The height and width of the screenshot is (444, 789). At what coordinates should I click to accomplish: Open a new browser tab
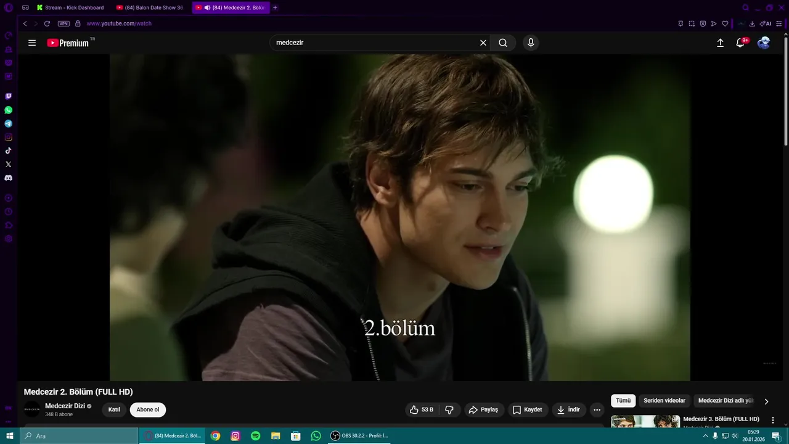point(275,7)
